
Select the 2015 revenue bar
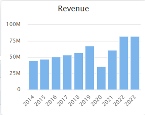click(x=44, y=74)
